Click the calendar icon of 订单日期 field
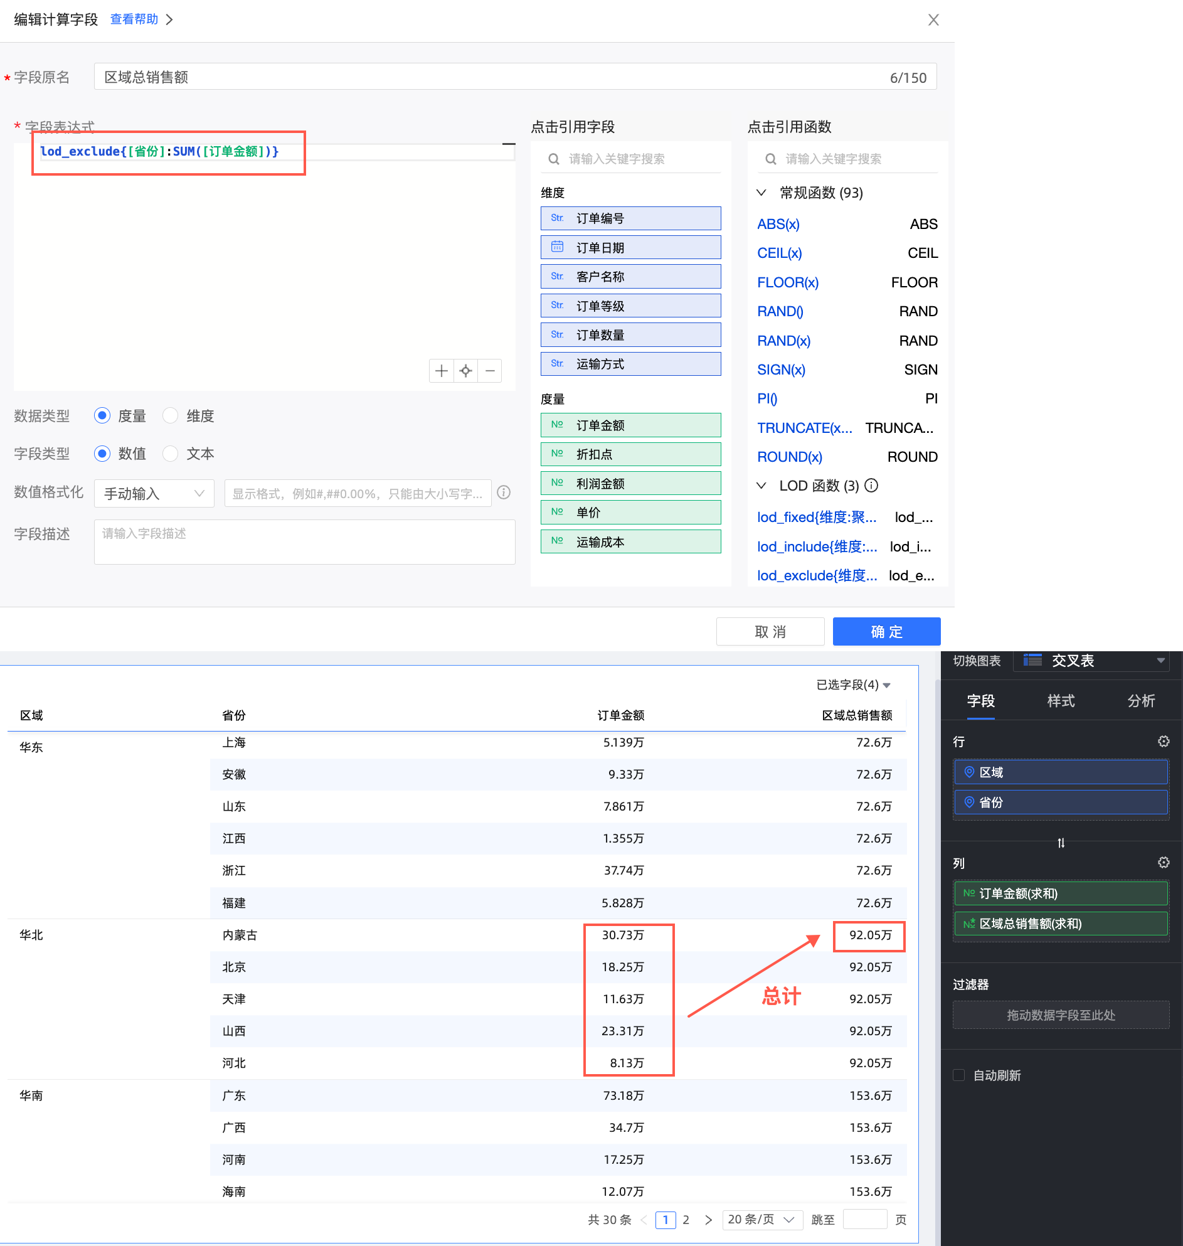 tap(558, 247)
